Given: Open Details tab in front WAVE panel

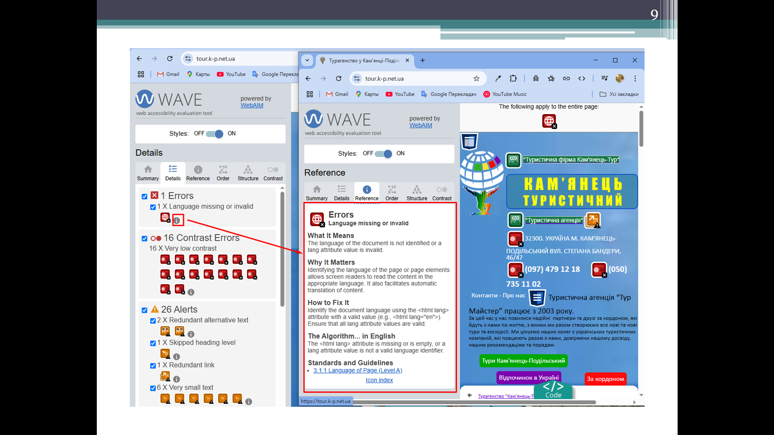Looking at the screenshot, I should pos(342,193).
